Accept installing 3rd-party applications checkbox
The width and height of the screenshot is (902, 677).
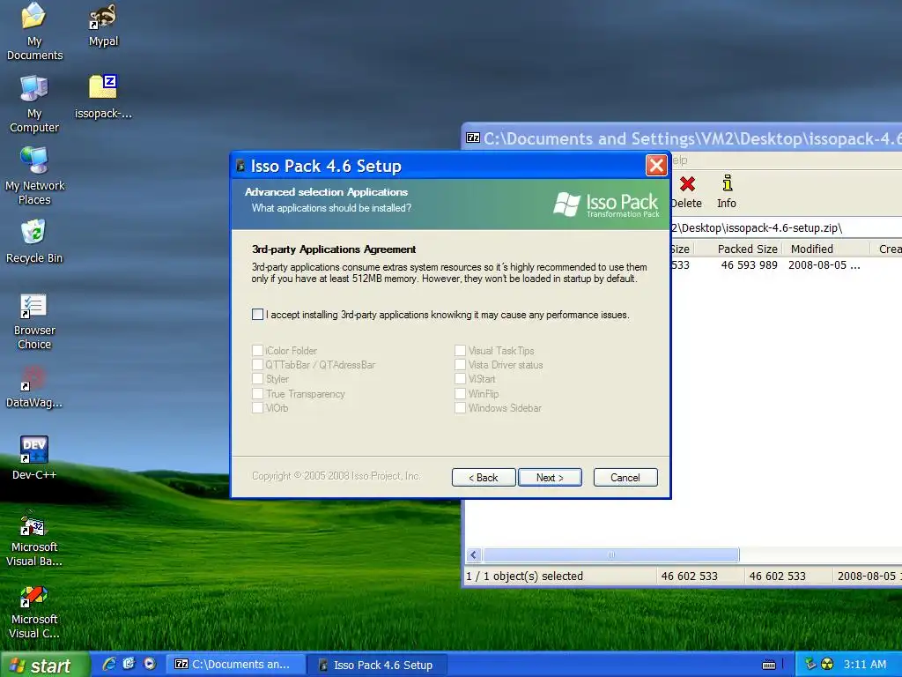pyautogui.click(x=258, y=315)
